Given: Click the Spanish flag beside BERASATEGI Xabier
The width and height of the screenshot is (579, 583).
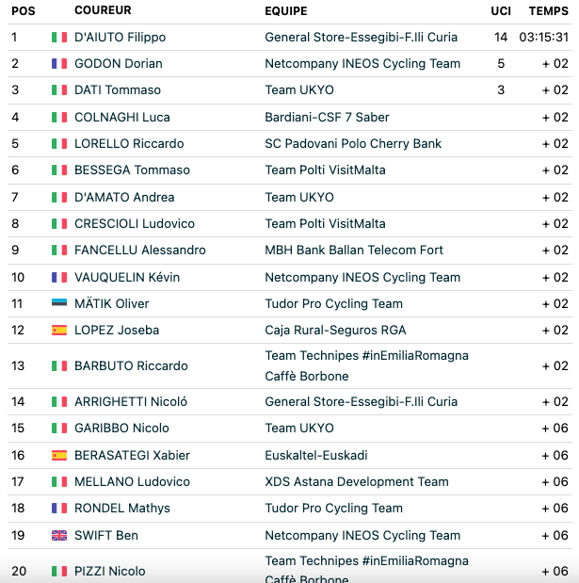Looking at the screenshot, I should [59, 456].
